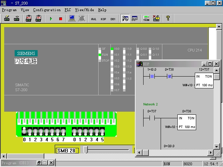Click the paste DB1 data block icon
Viewport: 223px width, 167px height.
(38, 18)
